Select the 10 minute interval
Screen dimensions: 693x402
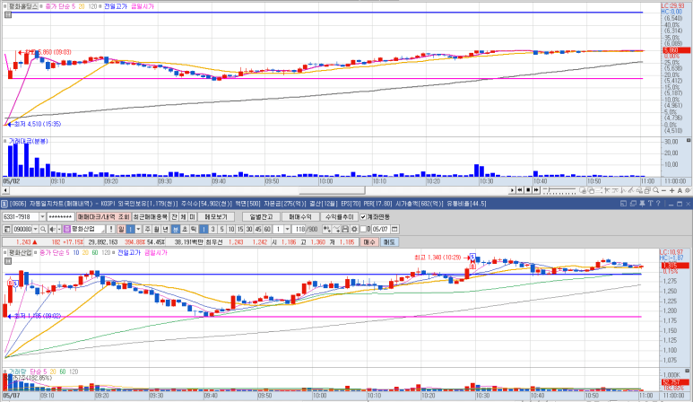(x=231, y=229)
